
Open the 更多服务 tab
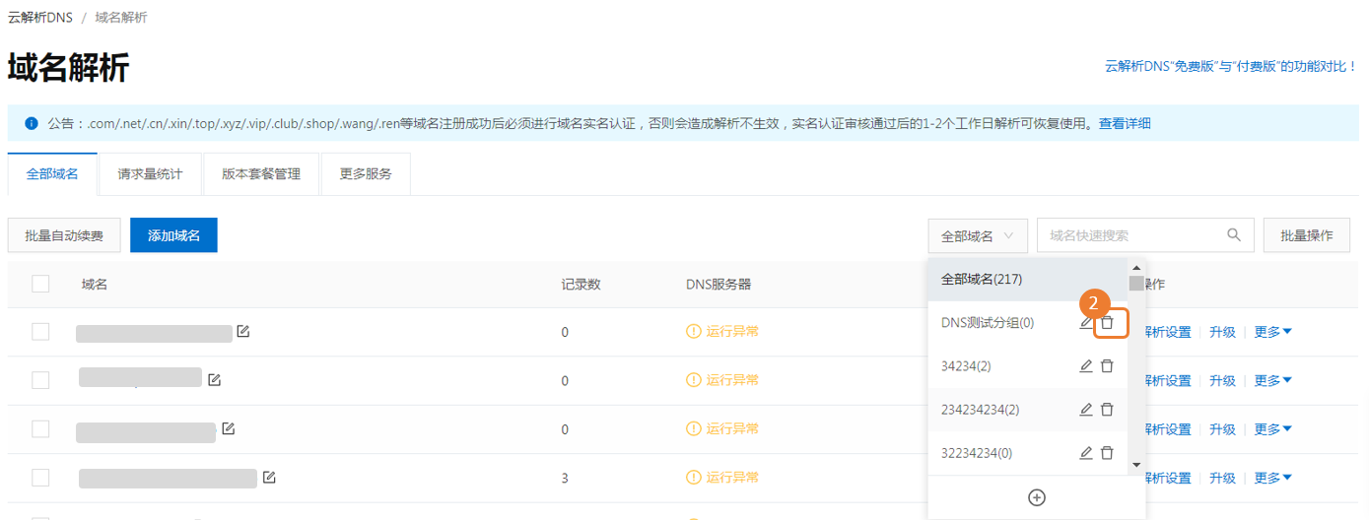366,173
